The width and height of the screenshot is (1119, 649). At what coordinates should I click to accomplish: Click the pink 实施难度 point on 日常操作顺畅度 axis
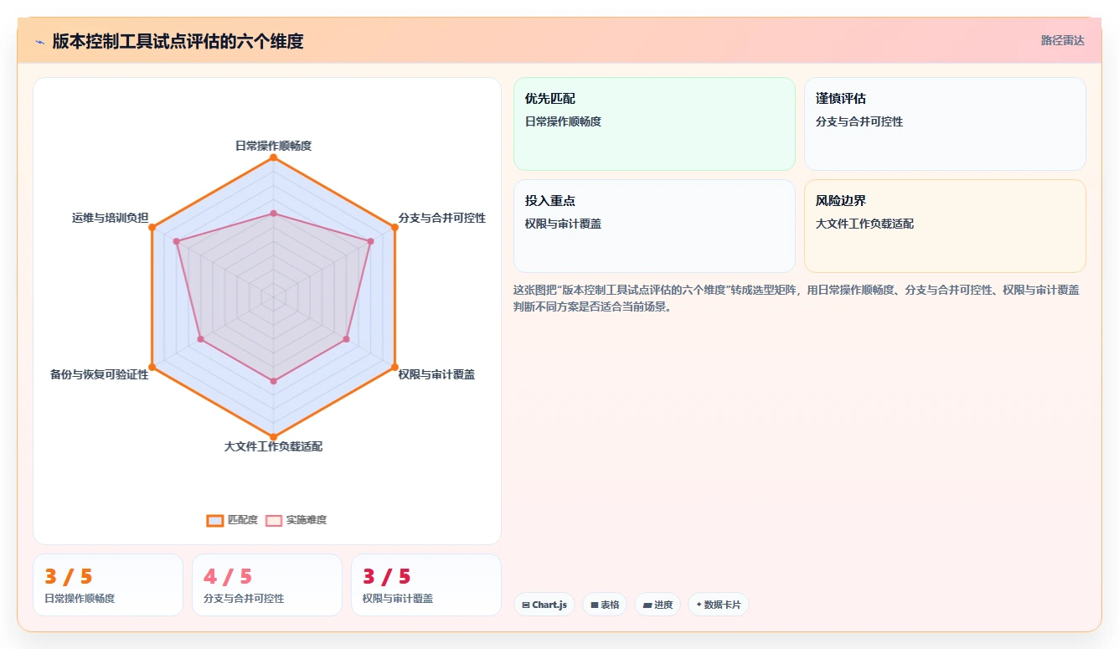pos(273,214)
